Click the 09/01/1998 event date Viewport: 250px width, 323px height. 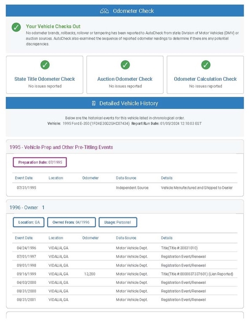point(27,265)
